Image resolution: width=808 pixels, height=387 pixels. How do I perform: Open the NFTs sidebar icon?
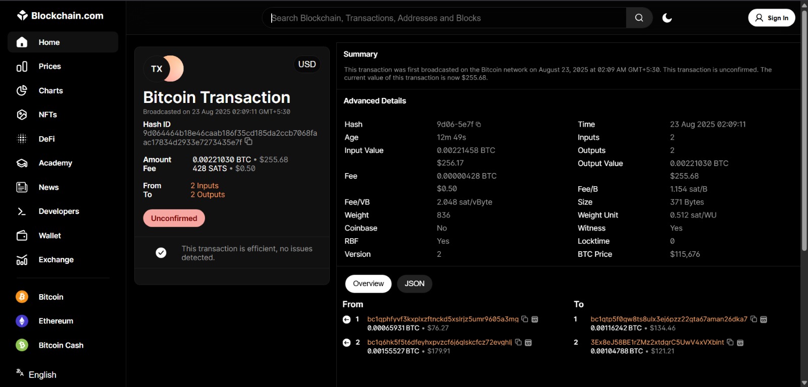coord(22,115)
